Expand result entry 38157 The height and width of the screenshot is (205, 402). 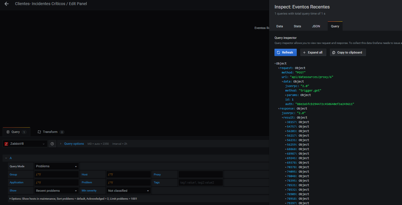286,122
